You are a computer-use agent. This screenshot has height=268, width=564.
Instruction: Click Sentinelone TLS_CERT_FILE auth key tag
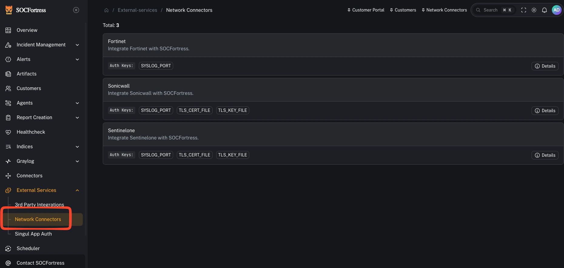pyautogui.click(x=194, y=155)
